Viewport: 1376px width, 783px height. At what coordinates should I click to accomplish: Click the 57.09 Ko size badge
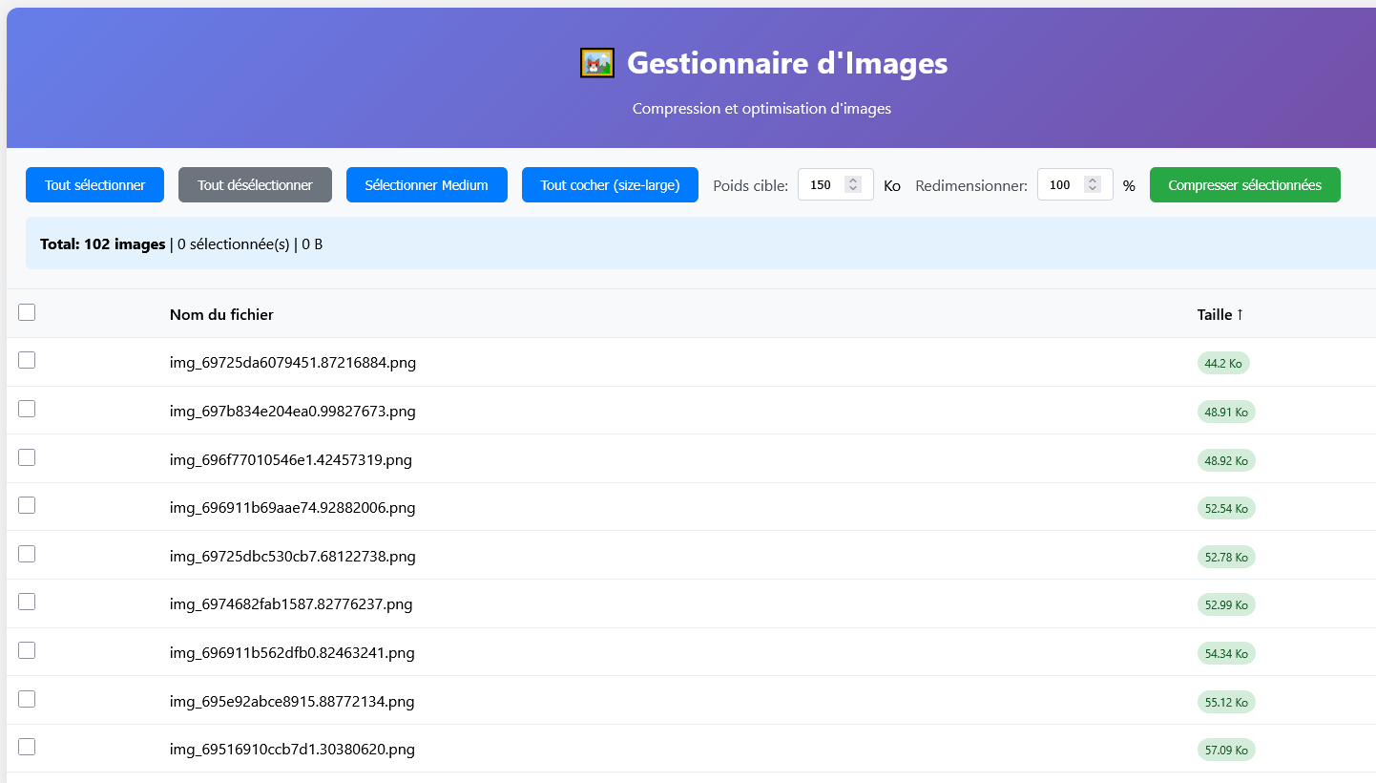(x=1226, y=751)
